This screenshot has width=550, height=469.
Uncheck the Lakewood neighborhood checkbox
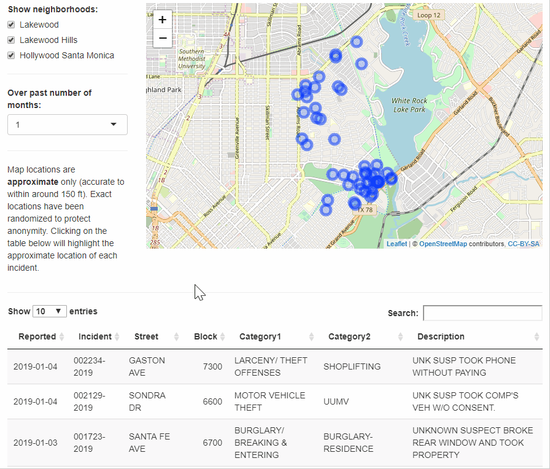11,25
